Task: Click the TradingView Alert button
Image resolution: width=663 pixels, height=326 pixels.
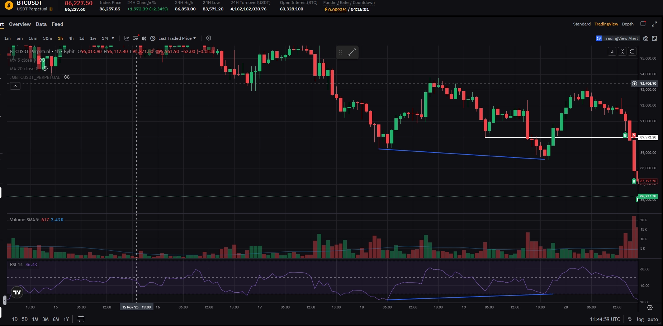Action: (x=617, y=38)
